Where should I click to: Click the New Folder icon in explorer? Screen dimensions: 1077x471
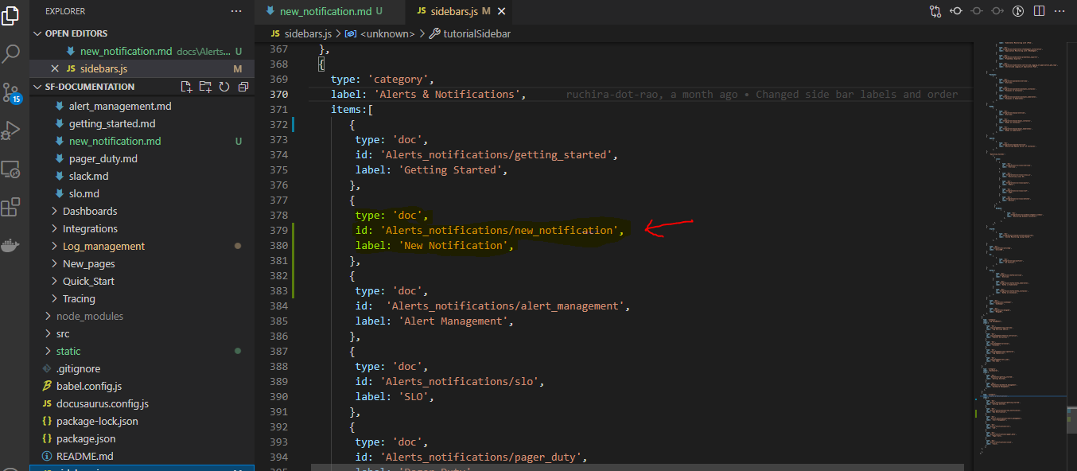coord(205,87)
